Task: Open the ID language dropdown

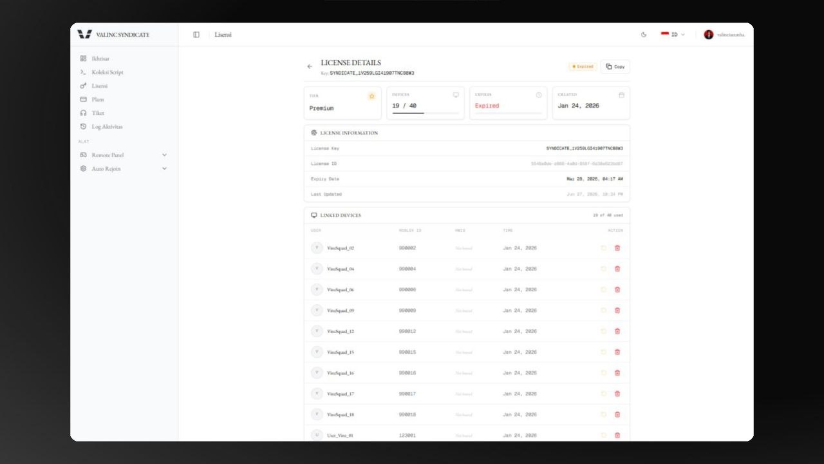Action: pyautogui.click(x=673, y=35)
